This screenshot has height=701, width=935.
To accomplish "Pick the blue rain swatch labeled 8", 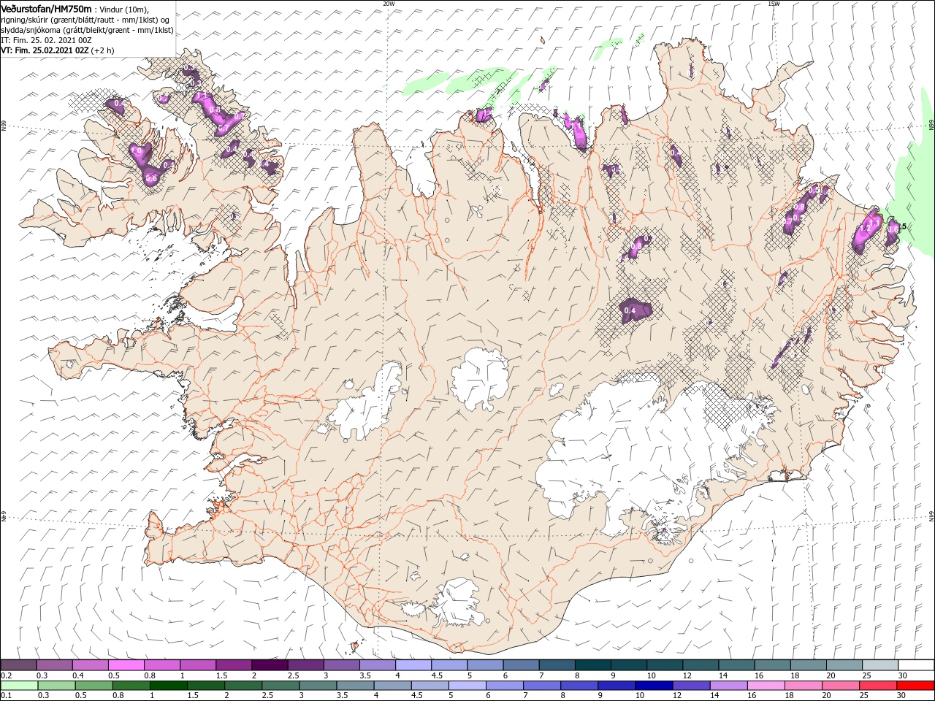I will point(579,686).
